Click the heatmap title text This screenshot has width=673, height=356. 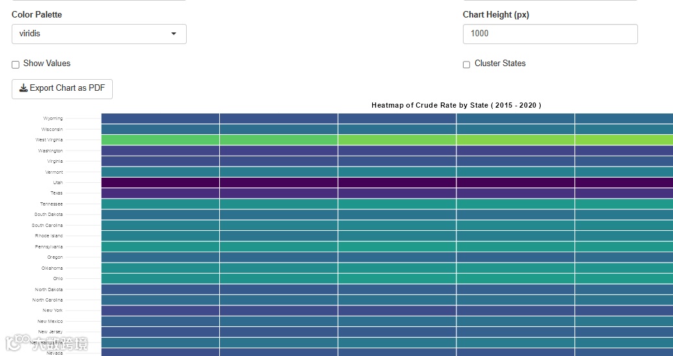[456, 105]
